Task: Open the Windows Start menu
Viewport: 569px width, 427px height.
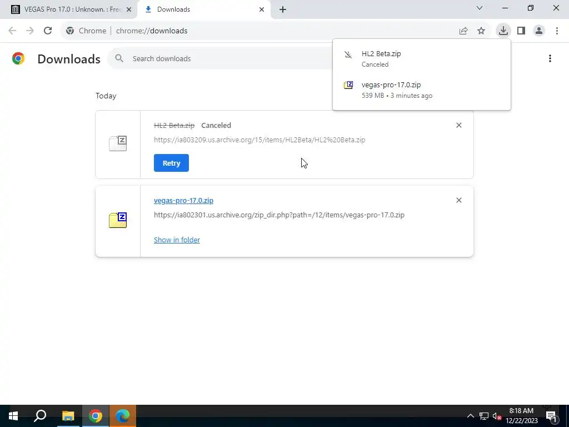Action: pos(13,416)
